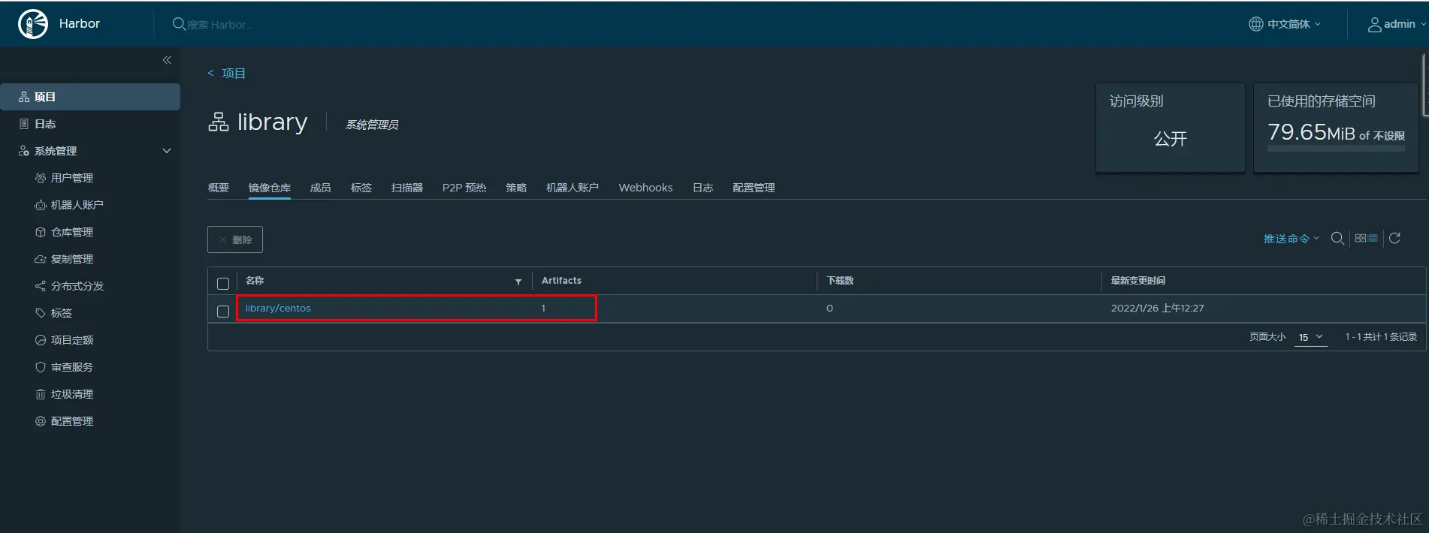The width and height of the screenshot is (1429, 533).
Task: Switch to the project 机器人账户 tab
Action: pos(573,188)
